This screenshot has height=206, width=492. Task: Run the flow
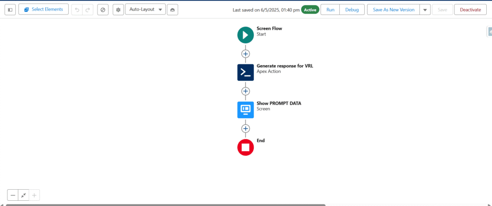[x=330, y=10]
